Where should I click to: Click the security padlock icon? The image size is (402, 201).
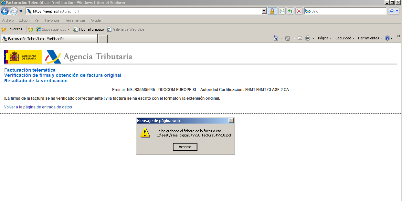272,11
